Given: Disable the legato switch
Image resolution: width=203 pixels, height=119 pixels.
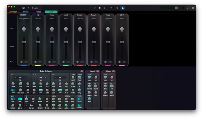Looking at the screenshot, I should coord(20,99).
